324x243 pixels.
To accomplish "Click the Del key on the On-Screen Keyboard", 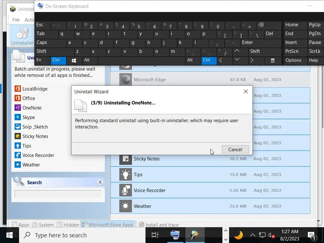I will (x=272, y=34).
